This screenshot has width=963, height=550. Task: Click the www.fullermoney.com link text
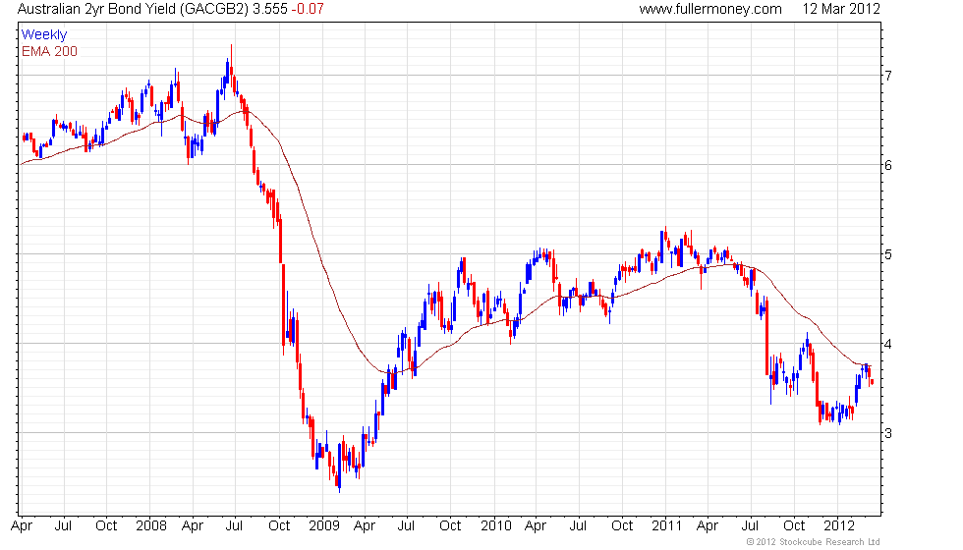(x=709, y=9)
